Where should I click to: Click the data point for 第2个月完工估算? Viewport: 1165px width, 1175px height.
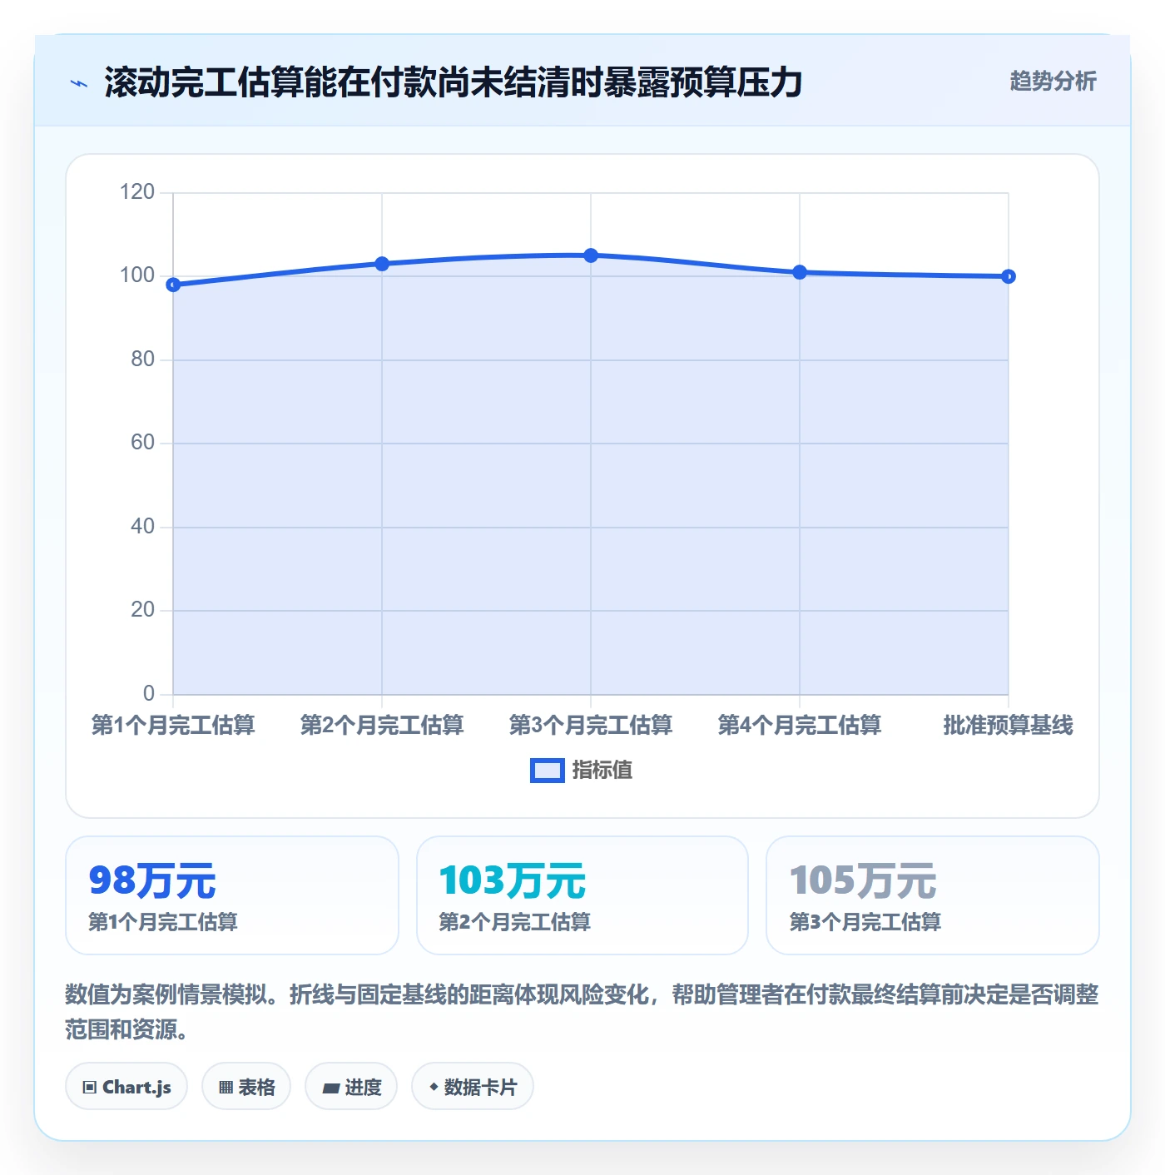click(x=382, y=264)
